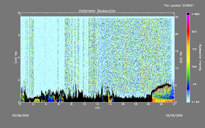The height and width of the screenshot is (128, 205).
Task: Click the '16:' hour tick on the UTC axis
Action: pyautogui.click(x=123, y=104)
